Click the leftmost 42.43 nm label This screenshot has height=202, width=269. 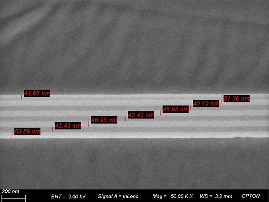point(68,126)
